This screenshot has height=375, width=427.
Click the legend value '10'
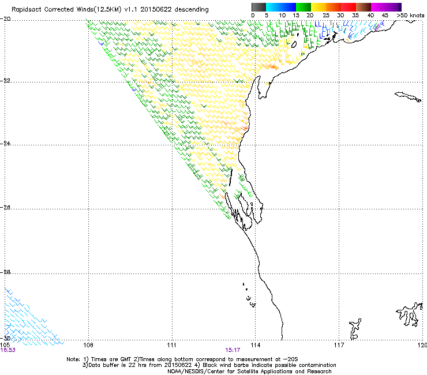282,16
